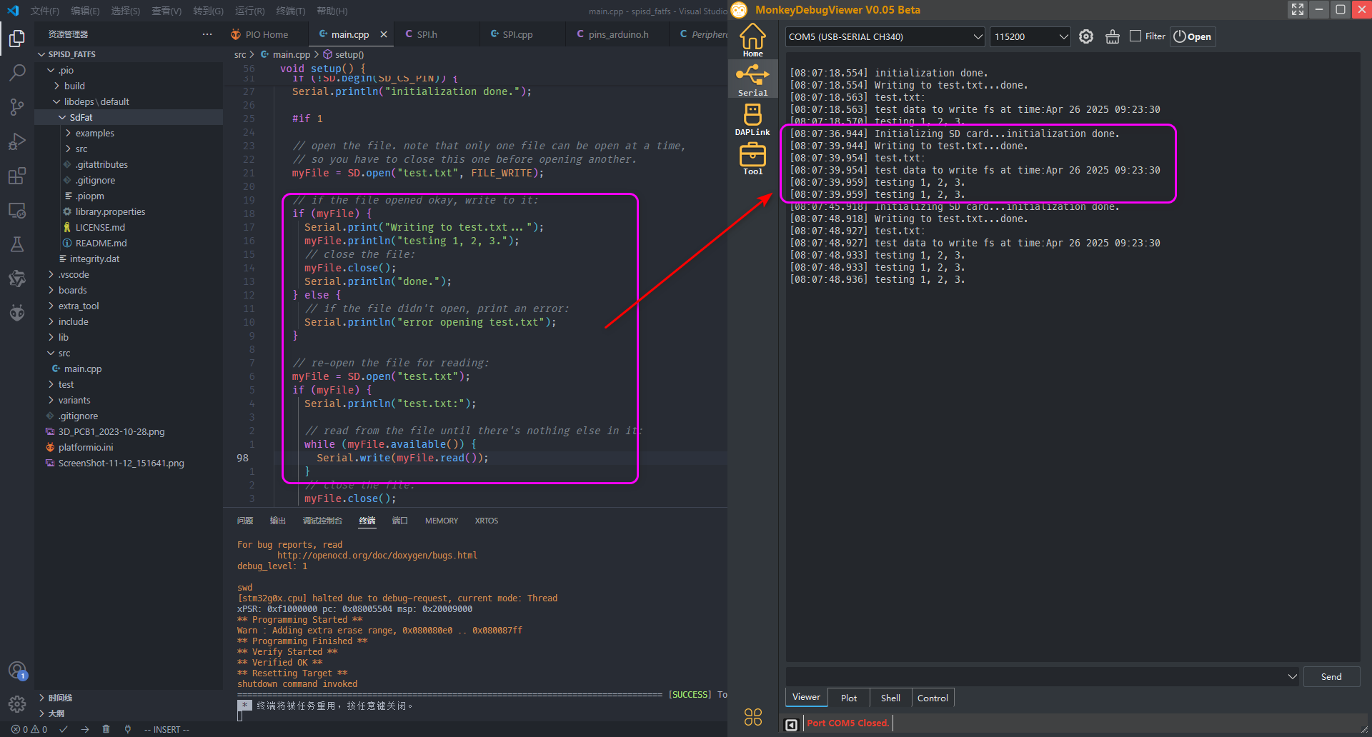Viewport: 1372px width, 737px height.
Task: Toggle fullscreen in MonkeyDebugViewer title bar
Action: click(1298, 9)
